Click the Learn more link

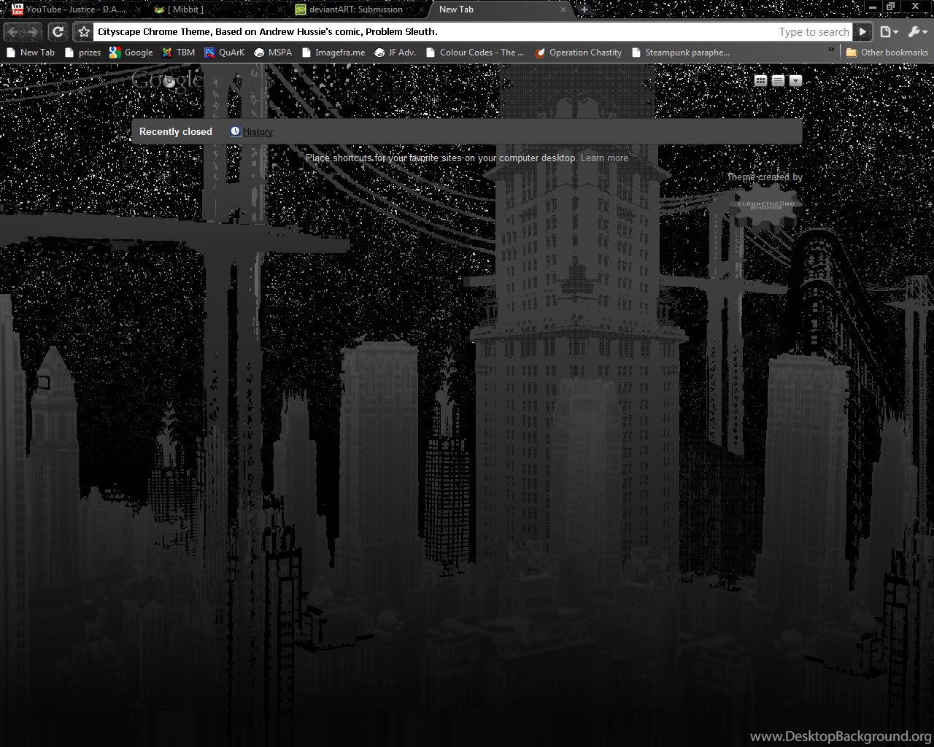604,158
